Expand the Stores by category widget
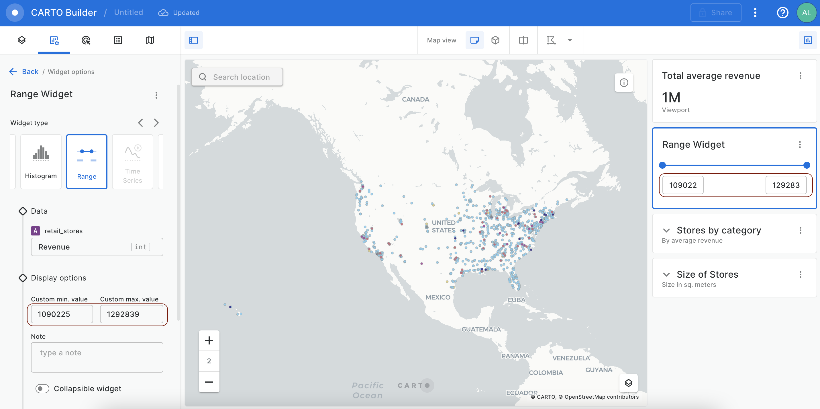 (666, 230)
